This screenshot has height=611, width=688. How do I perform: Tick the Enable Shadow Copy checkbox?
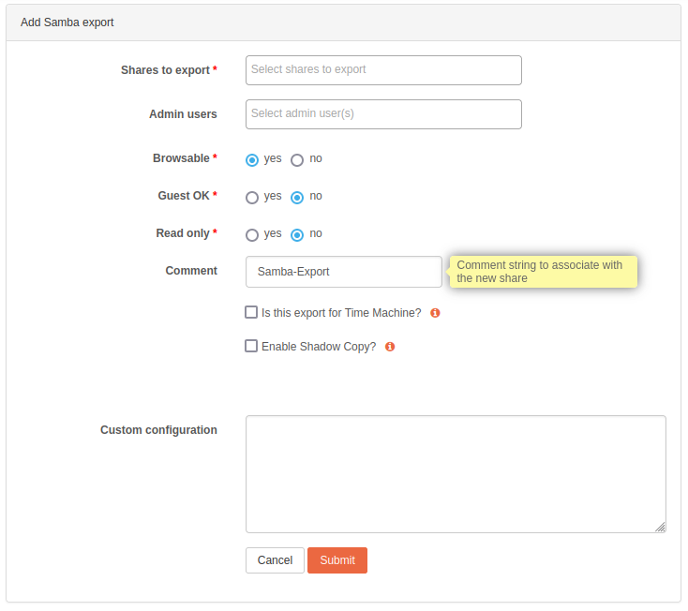click(251, 346)
